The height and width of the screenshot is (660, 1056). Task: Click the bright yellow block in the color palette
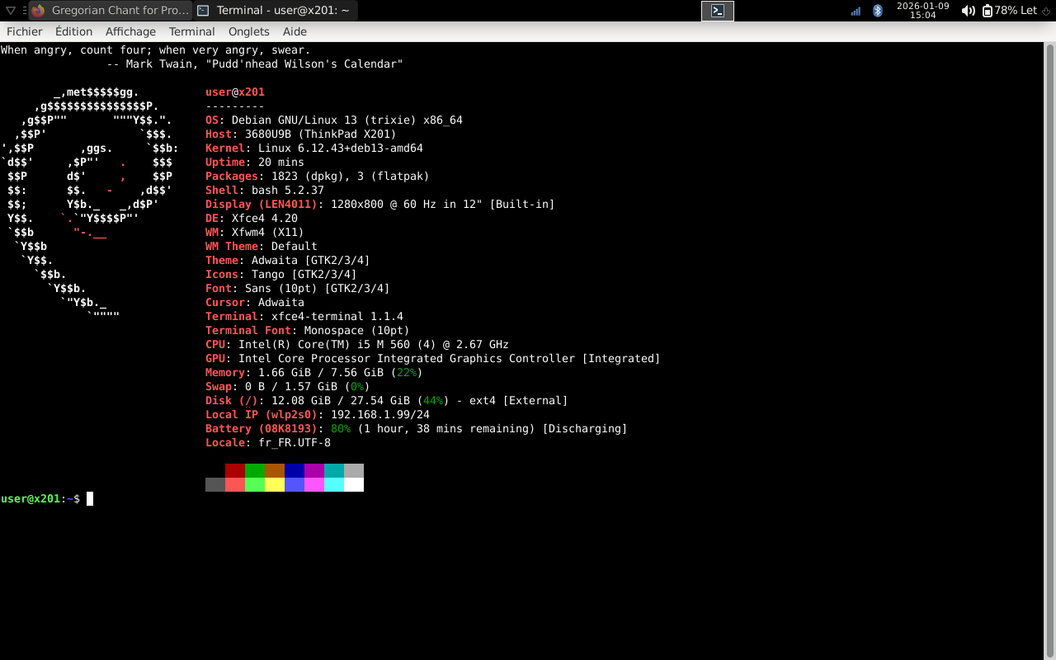tap(275, 484)
